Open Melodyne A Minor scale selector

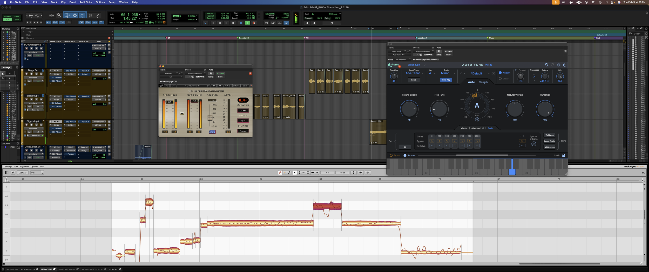pyautogui.click(x=23, y=173)
